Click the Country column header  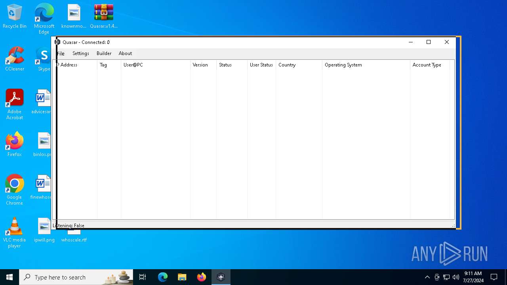[299, 65]
